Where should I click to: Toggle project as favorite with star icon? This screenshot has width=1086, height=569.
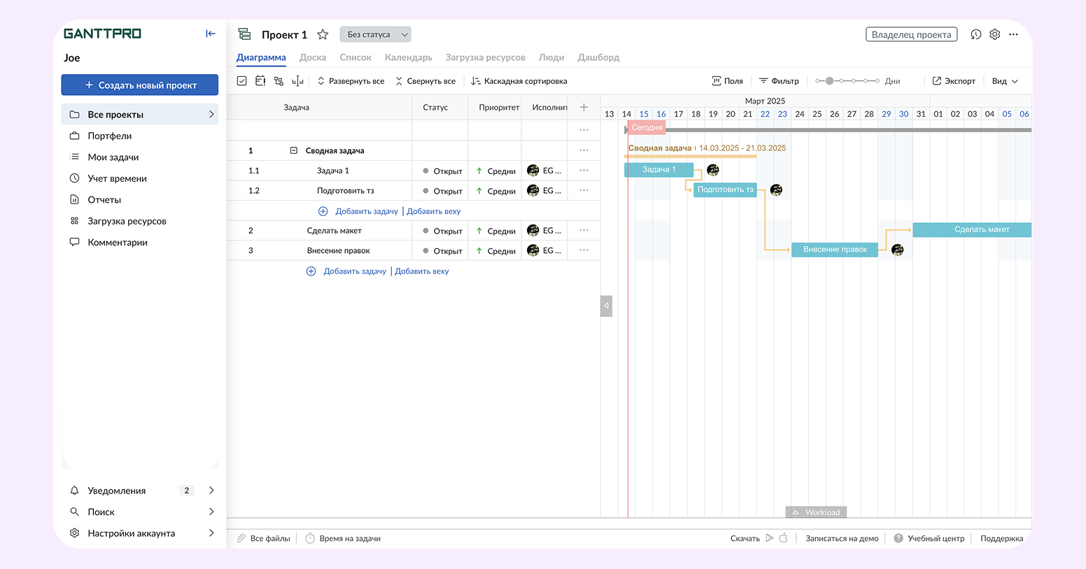(x=322, y=34)
